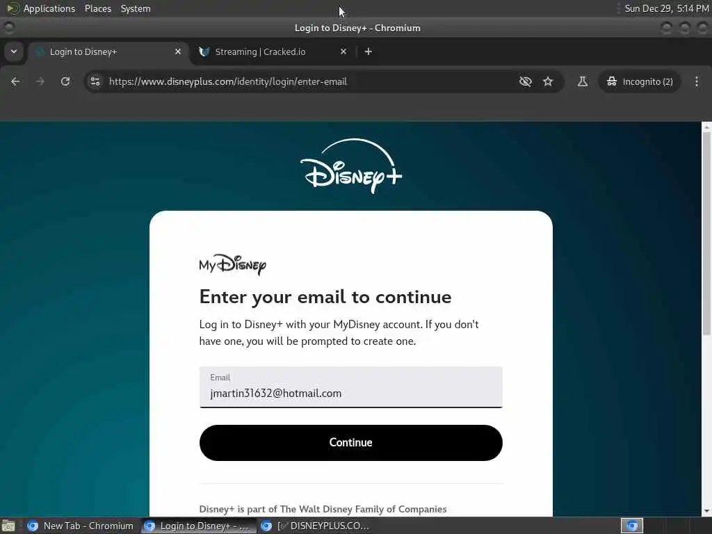Reload the Disney+ login page
Image resolution: width=712 pixels, height=534 pixels.
click(65, 82)
